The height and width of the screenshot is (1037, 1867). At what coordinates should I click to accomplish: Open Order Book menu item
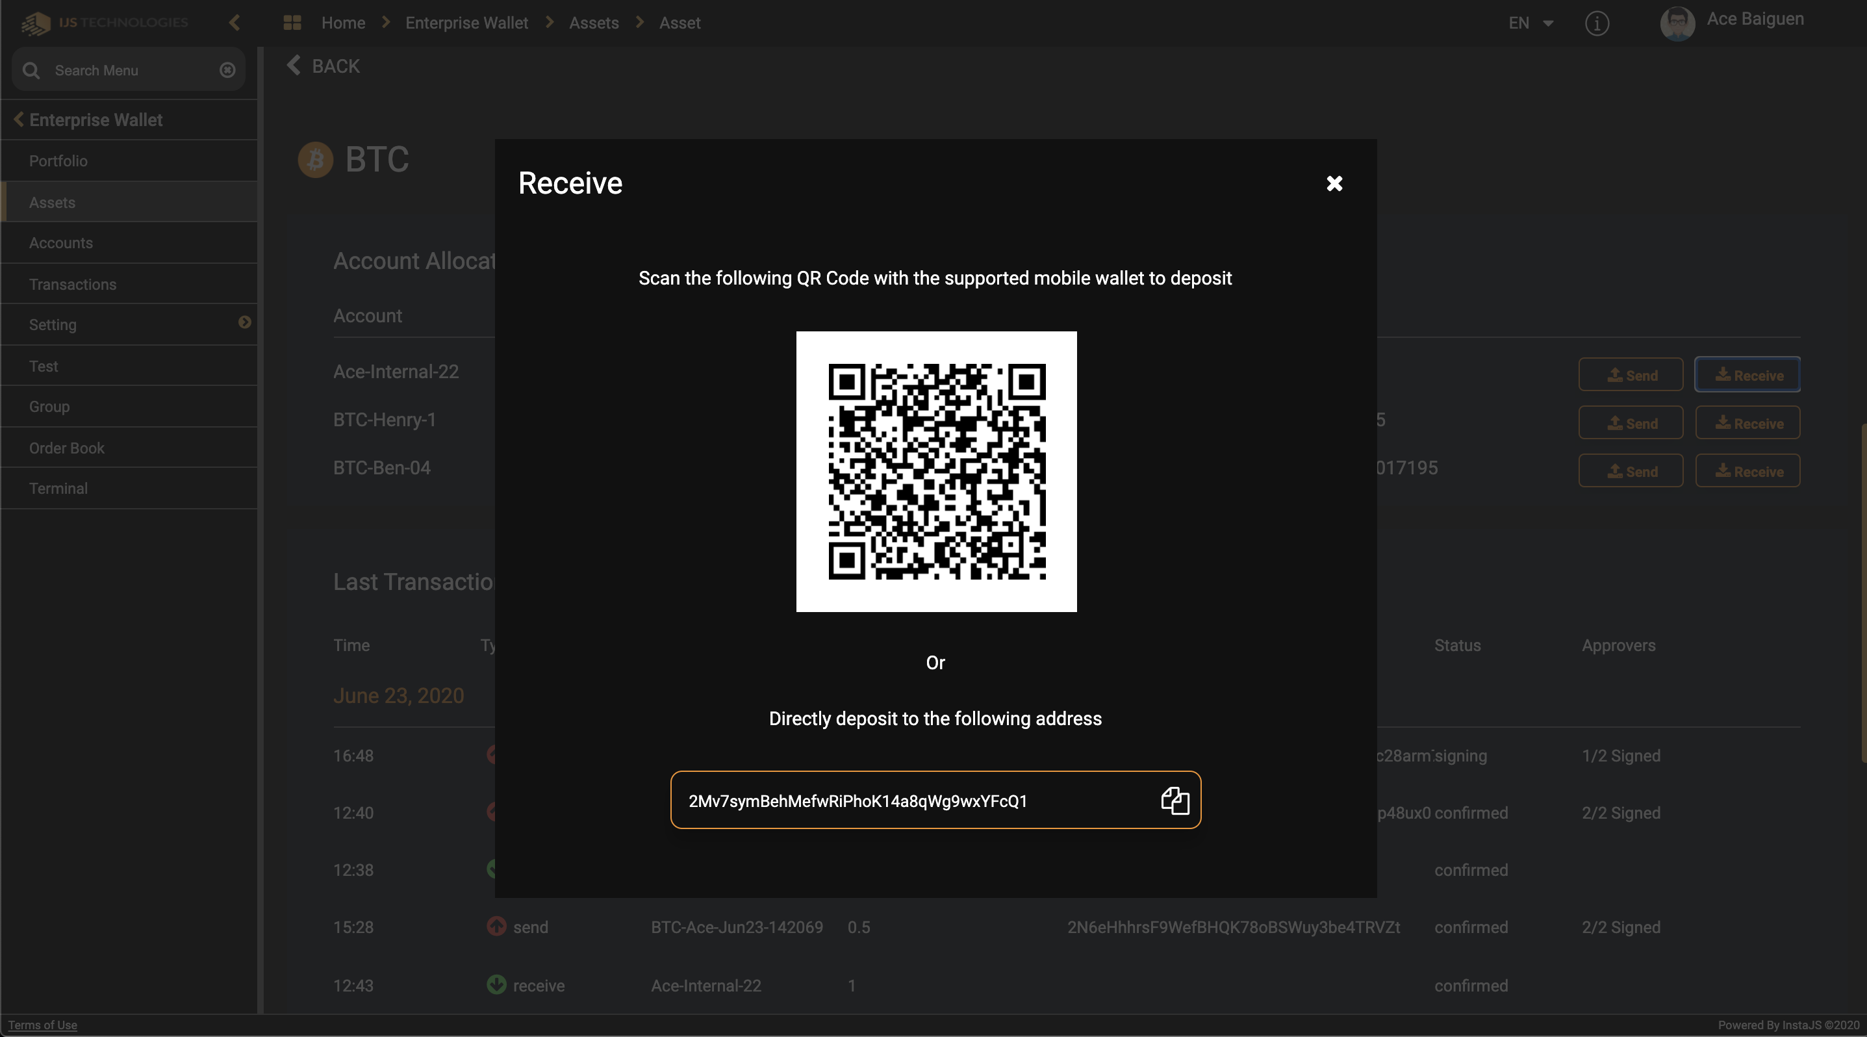(67, 448)
